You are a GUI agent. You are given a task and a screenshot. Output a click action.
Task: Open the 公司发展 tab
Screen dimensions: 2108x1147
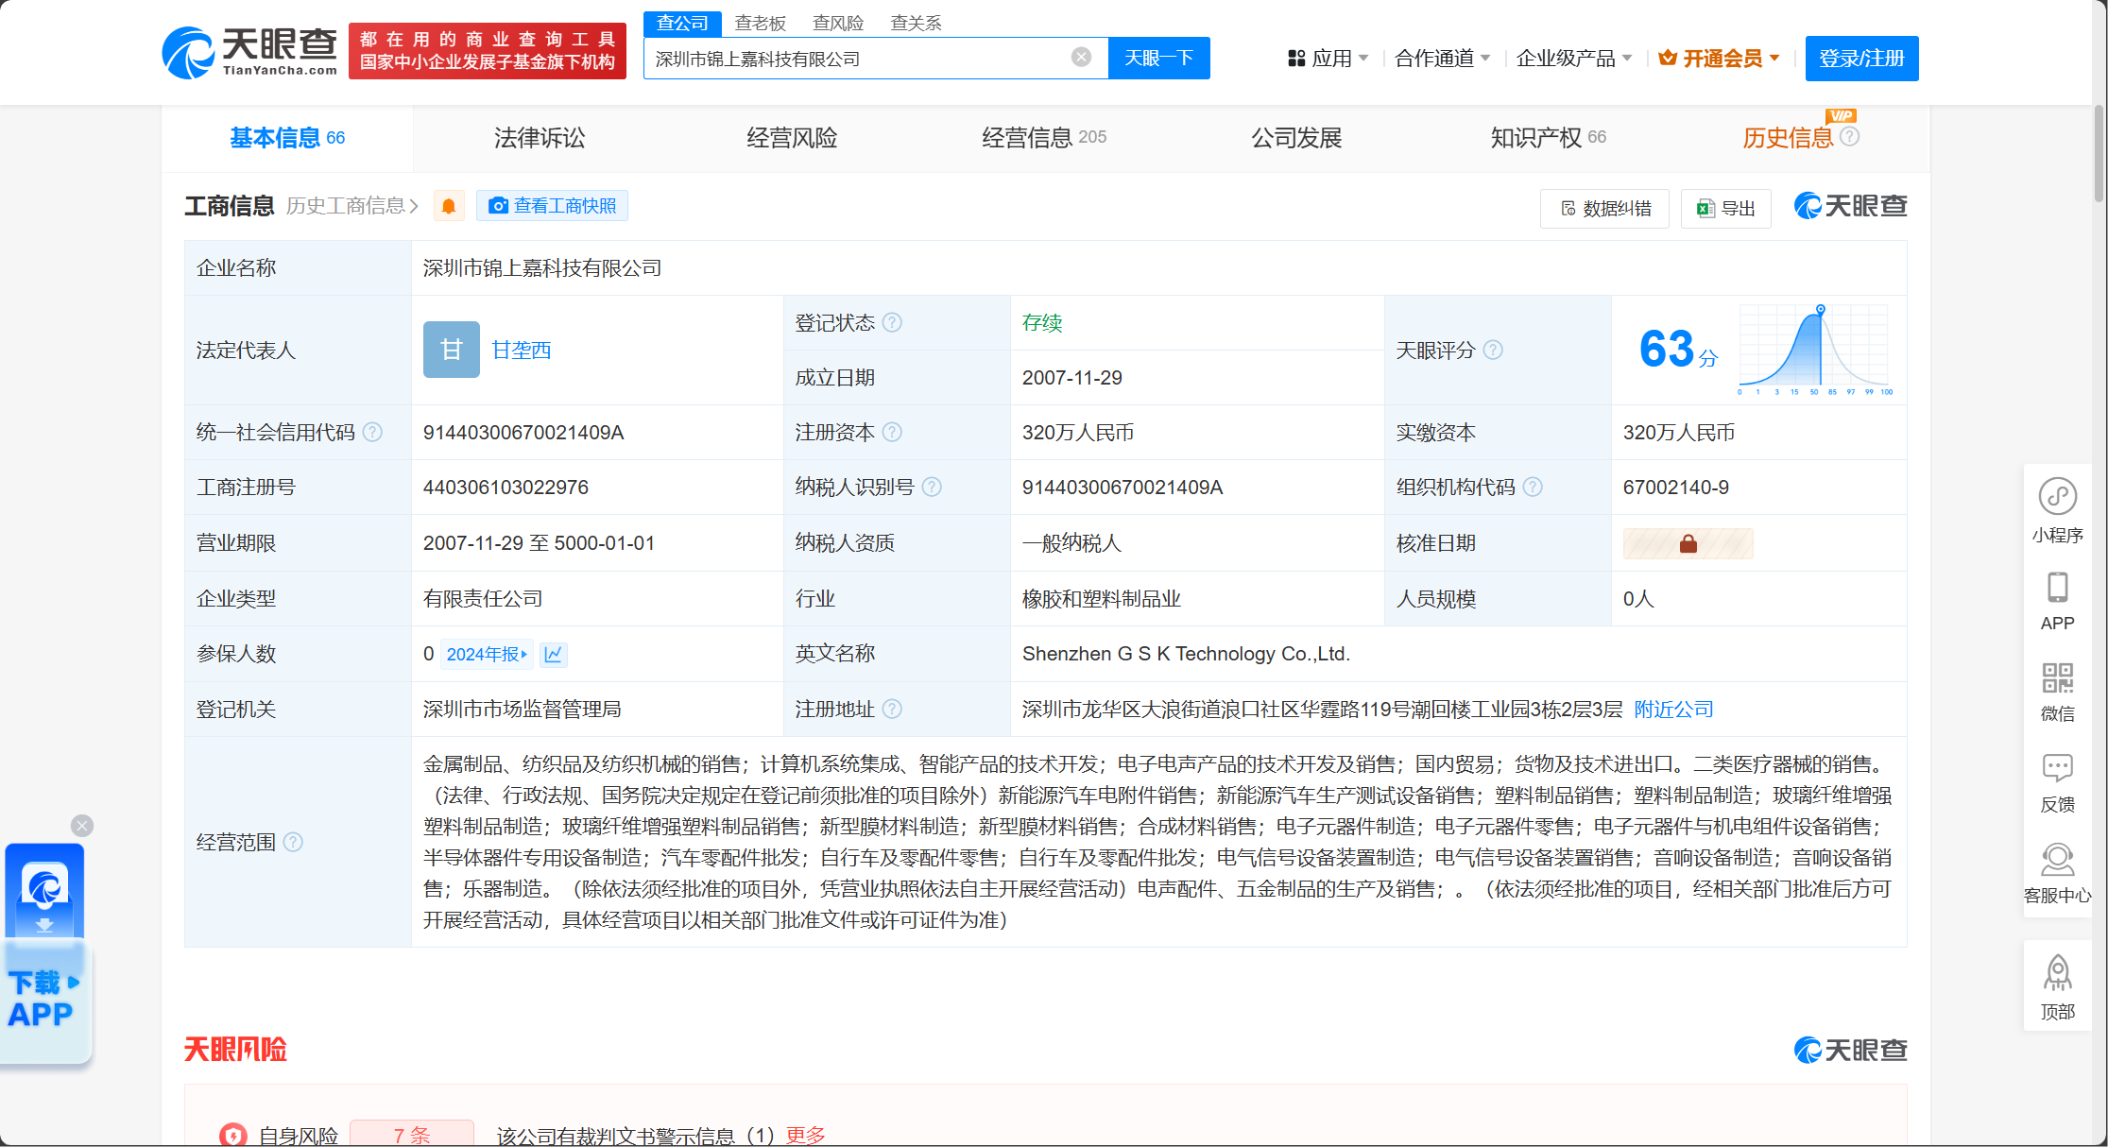pos(1296,138)
